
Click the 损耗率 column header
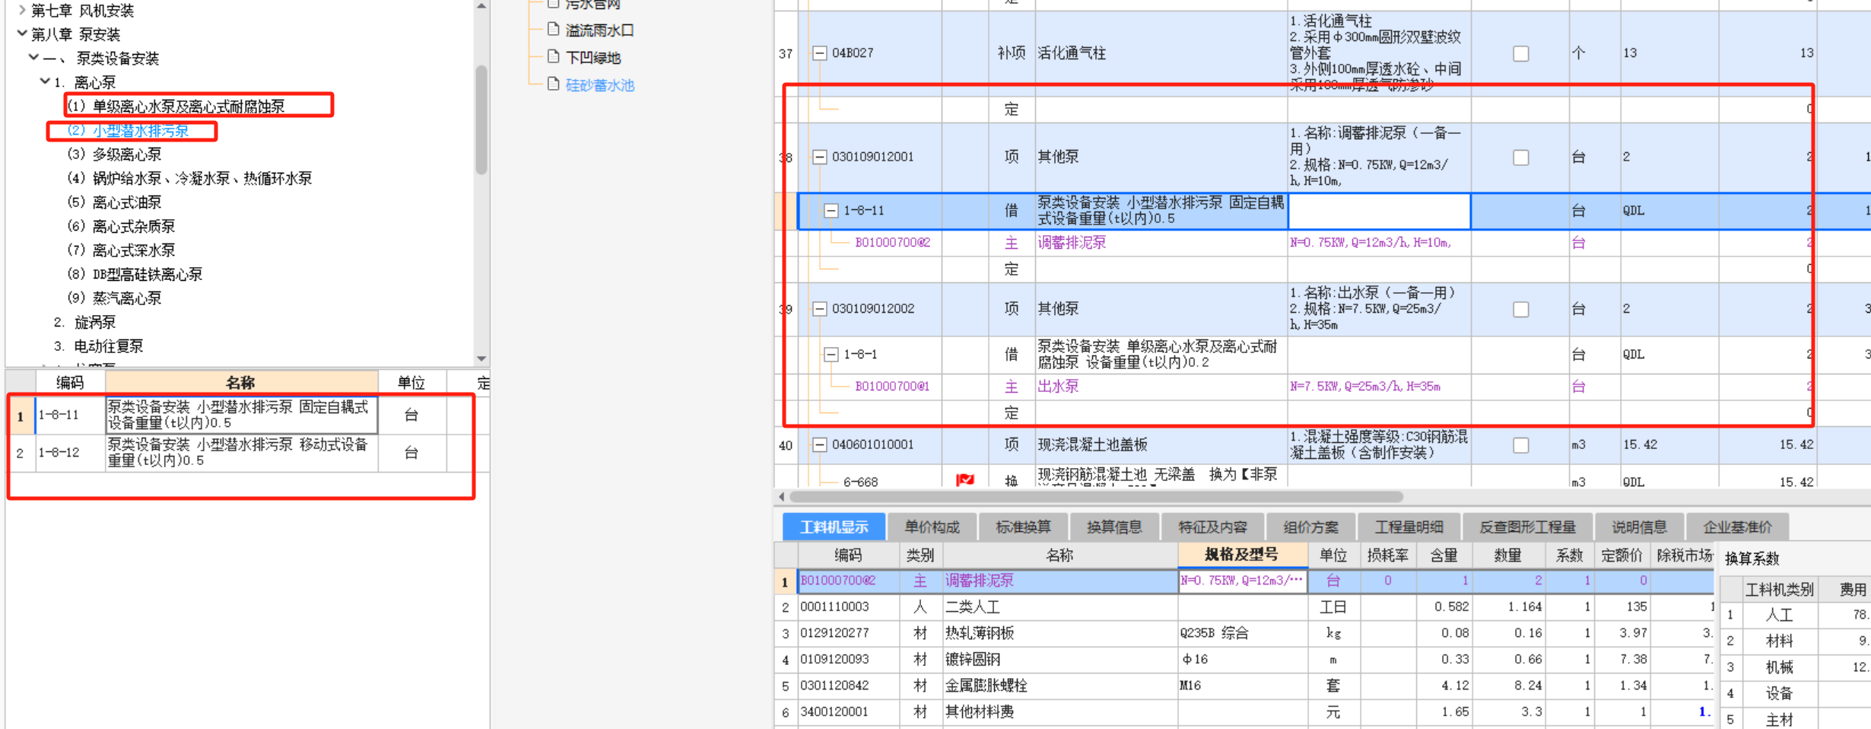1387,555
